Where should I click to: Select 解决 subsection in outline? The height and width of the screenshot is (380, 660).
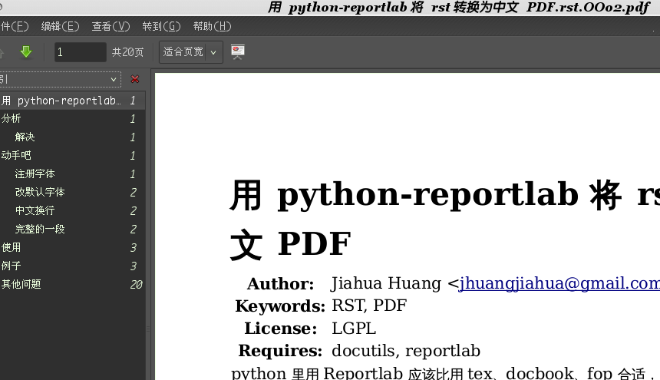25,137
